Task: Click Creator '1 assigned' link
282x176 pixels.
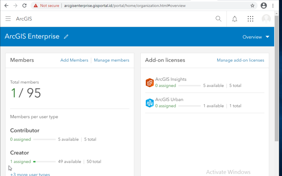Action: (20, 162)
